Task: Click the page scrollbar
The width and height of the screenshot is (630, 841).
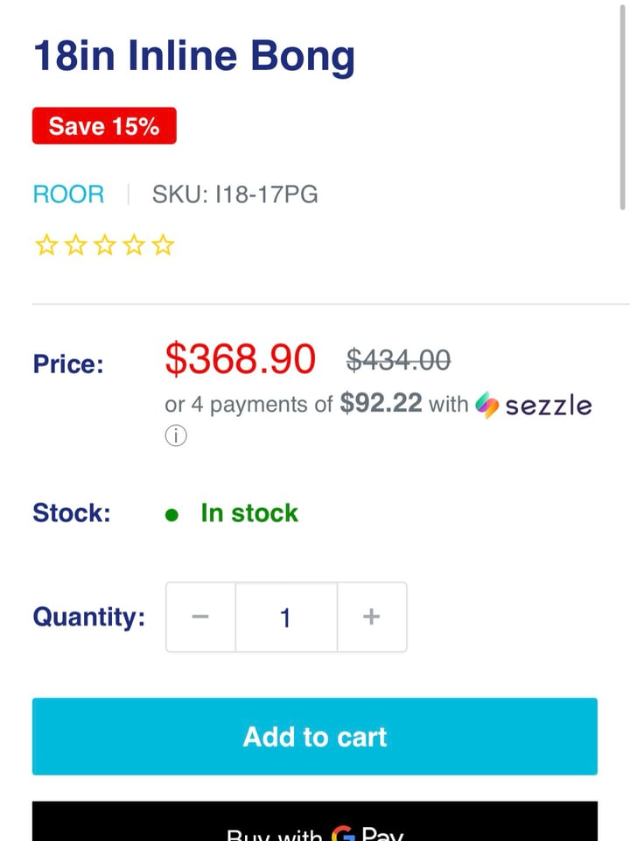Action: coord(622,105)
